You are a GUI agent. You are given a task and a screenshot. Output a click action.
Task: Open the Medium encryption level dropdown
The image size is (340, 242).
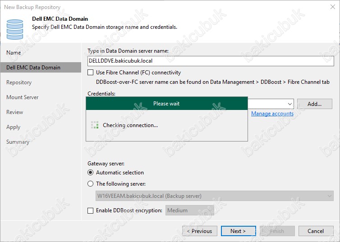[x=190, y=210]
